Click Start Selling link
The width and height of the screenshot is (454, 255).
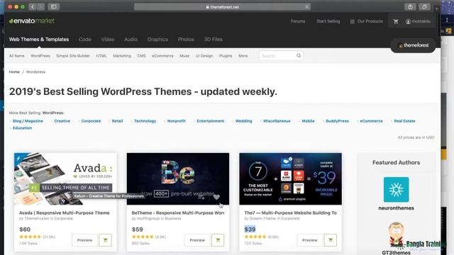pyautogui.click(x=328, y=21)
